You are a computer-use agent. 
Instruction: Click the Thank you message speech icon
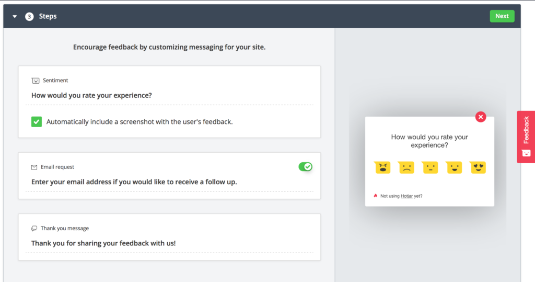tap(34, 229)
